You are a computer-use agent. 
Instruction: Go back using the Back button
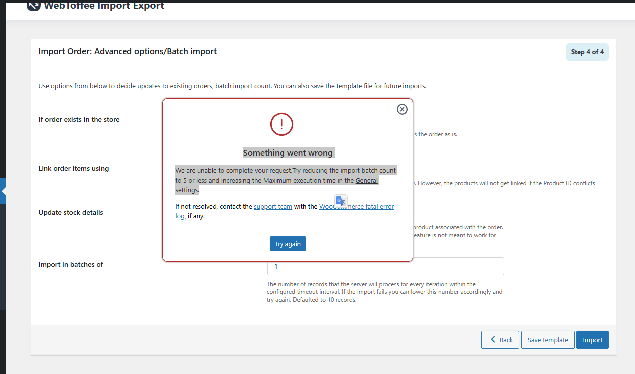pos(500,340)
